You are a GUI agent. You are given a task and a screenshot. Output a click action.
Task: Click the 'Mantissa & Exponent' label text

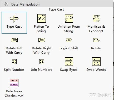(x=96, y=29)
